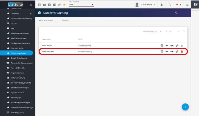Open favorites star icon
This screenshot has width=199, height=116.
pyautogui.click(x=64, y=5)
